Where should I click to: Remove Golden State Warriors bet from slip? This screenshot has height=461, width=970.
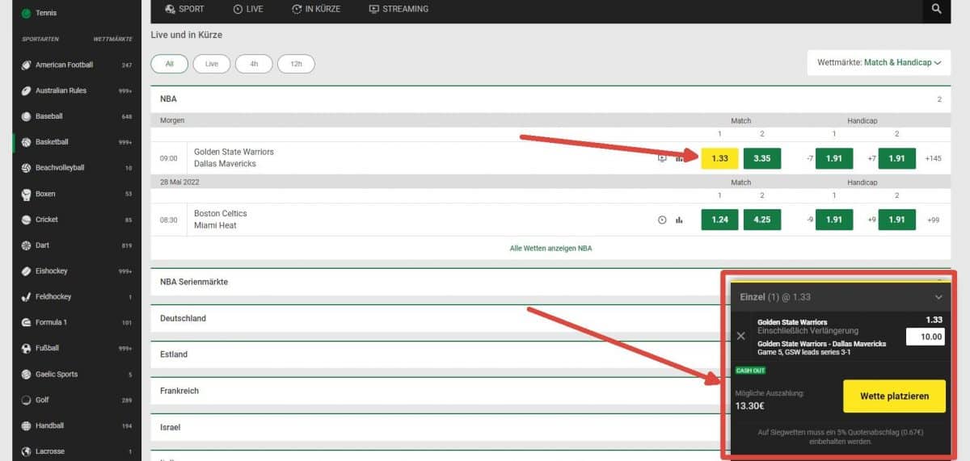[x=741, y=336]
